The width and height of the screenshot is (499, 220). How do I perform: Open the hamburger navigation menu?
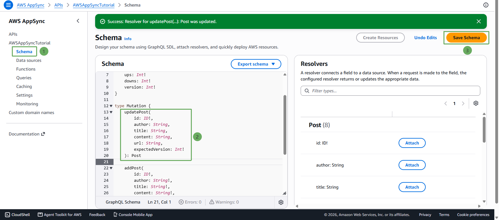(x=8, y=5)
